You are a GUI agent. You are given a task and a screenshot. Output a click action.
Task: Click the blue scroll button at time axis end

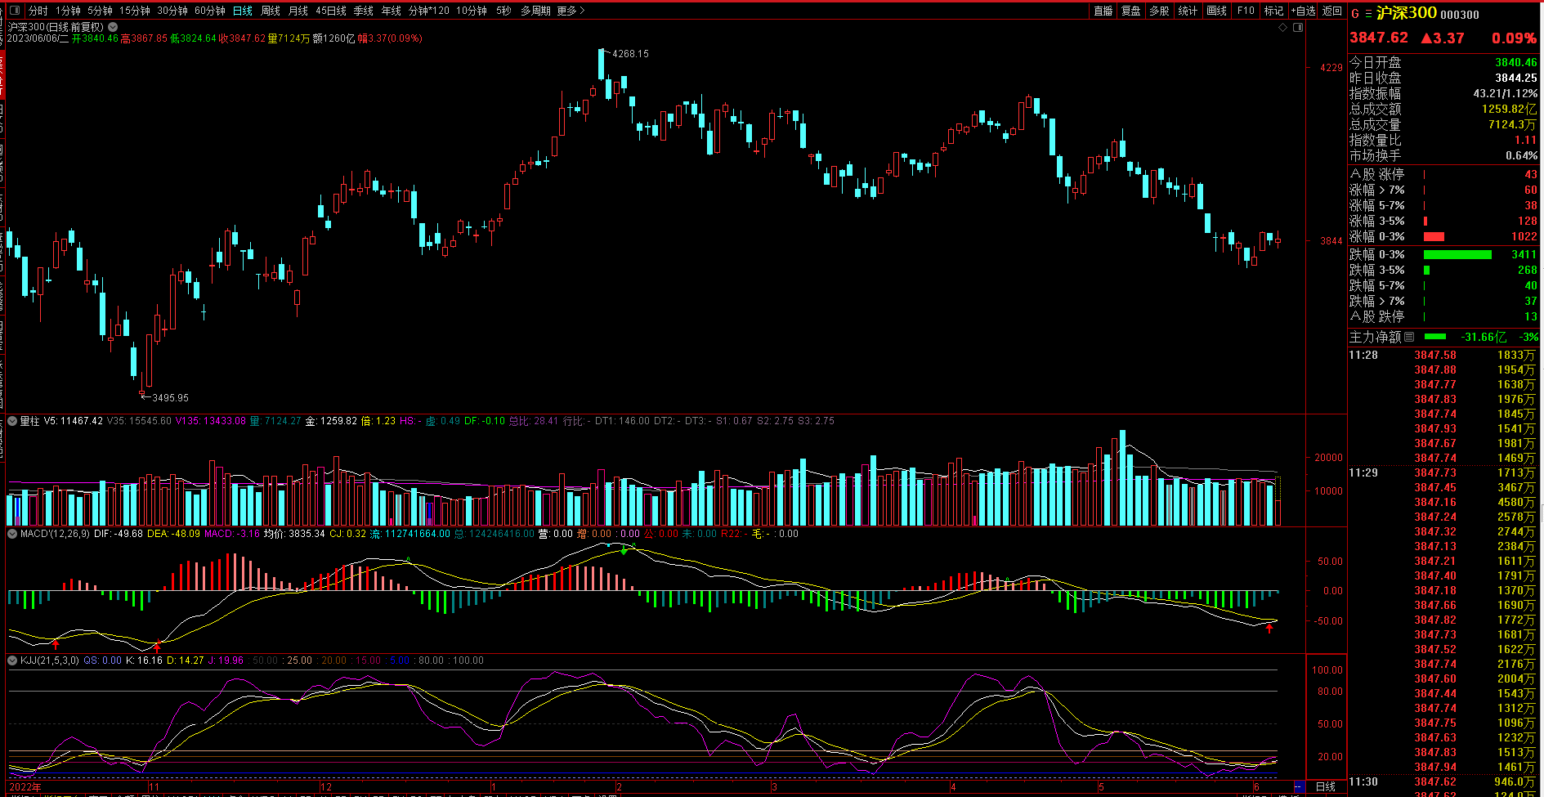coord(1299,786)
